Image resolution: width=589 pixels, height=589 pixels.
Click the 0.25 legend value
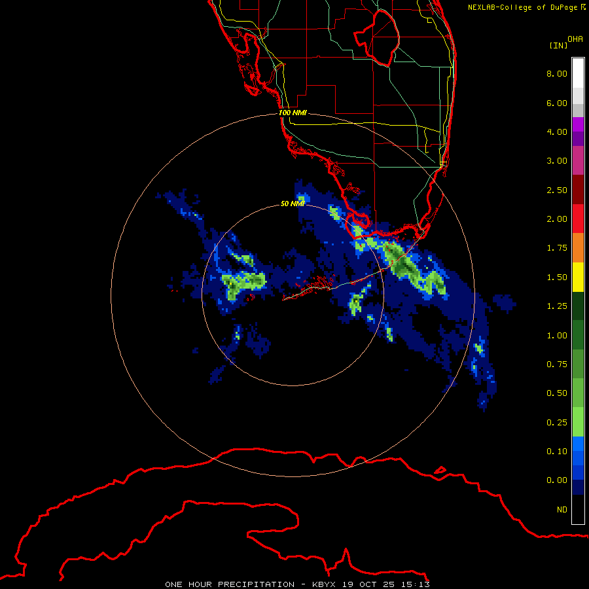point(557,423)
